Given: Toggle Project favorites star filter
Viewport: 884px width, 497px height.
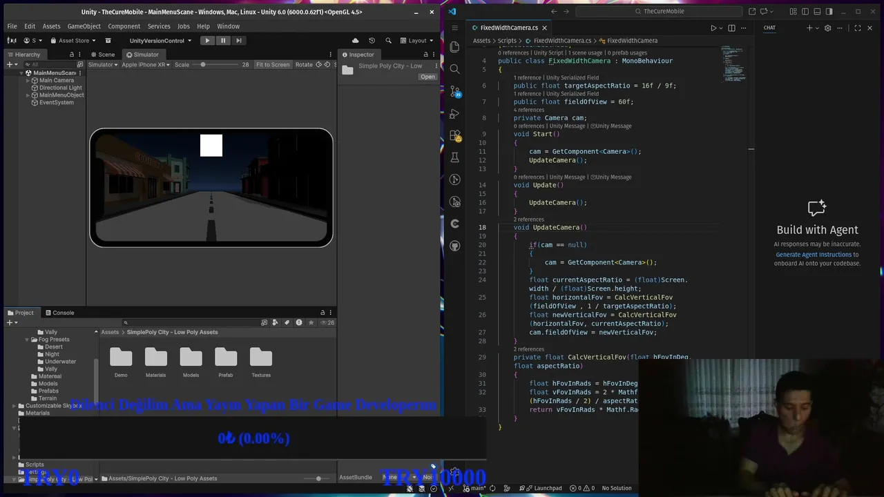Looking at the screenshot, I should point(311,322).
